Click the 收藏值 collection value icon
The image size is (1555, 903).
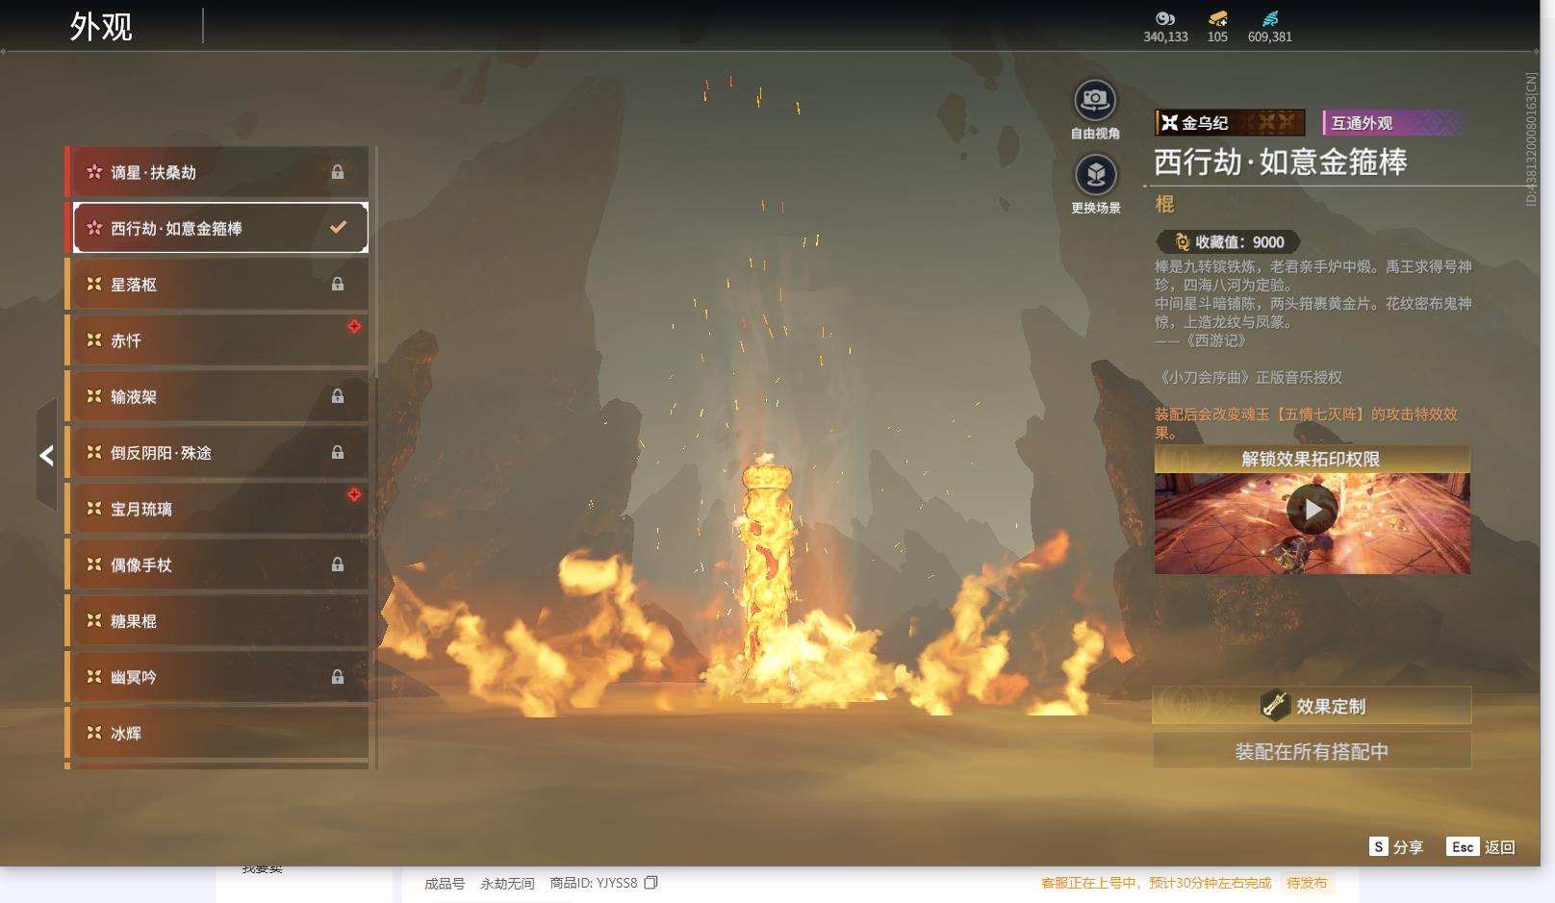click(x=1182, y=242)
